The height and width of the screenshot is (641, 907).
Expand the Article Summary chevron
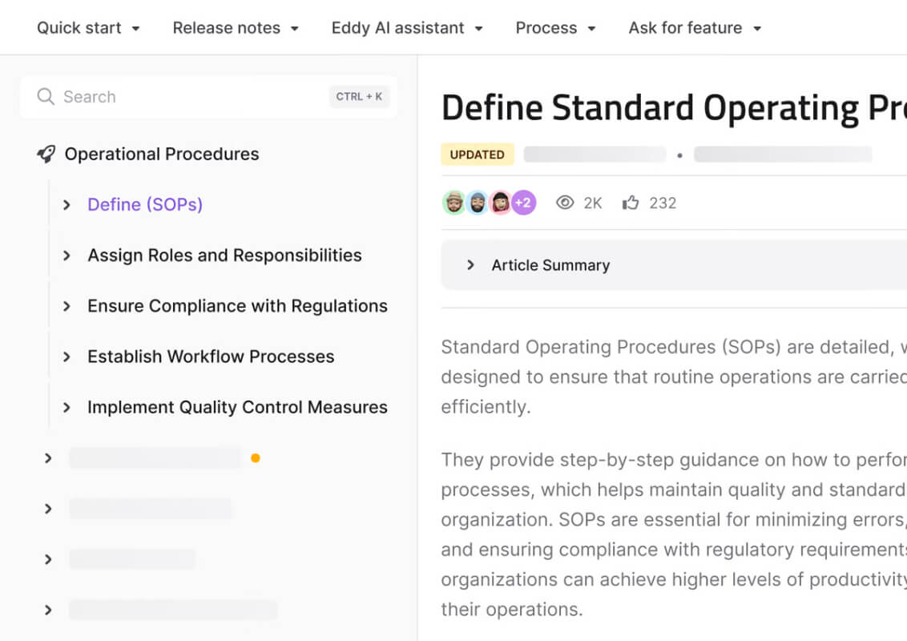tap(470, 265)
